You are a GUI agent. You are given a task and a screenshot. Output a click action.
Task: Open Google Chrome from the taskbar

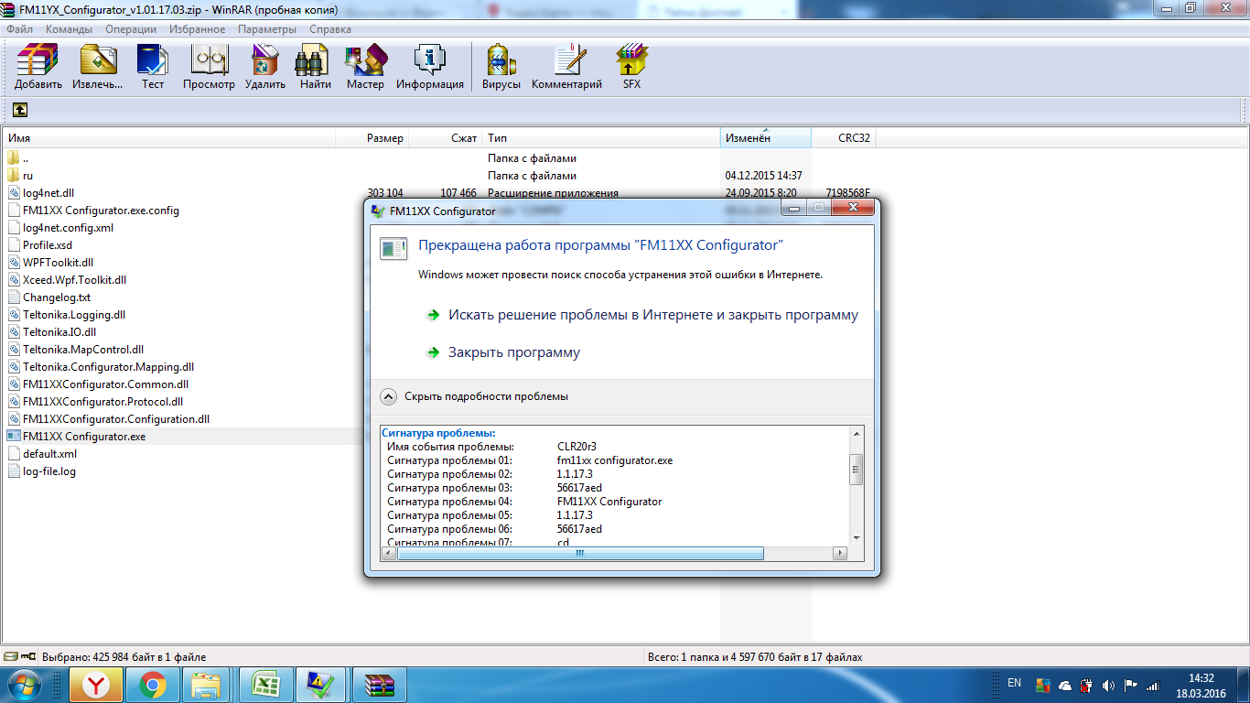coord(152,684)
